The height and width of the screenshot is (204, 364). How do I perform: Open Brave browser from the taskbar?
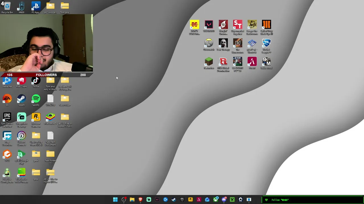(140, 199)
